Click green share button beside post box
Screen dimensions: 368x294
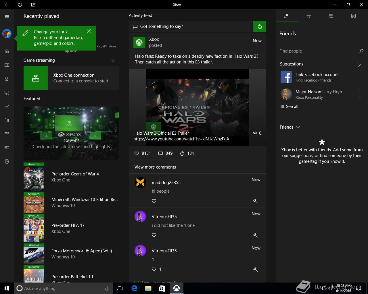(260, 26)
